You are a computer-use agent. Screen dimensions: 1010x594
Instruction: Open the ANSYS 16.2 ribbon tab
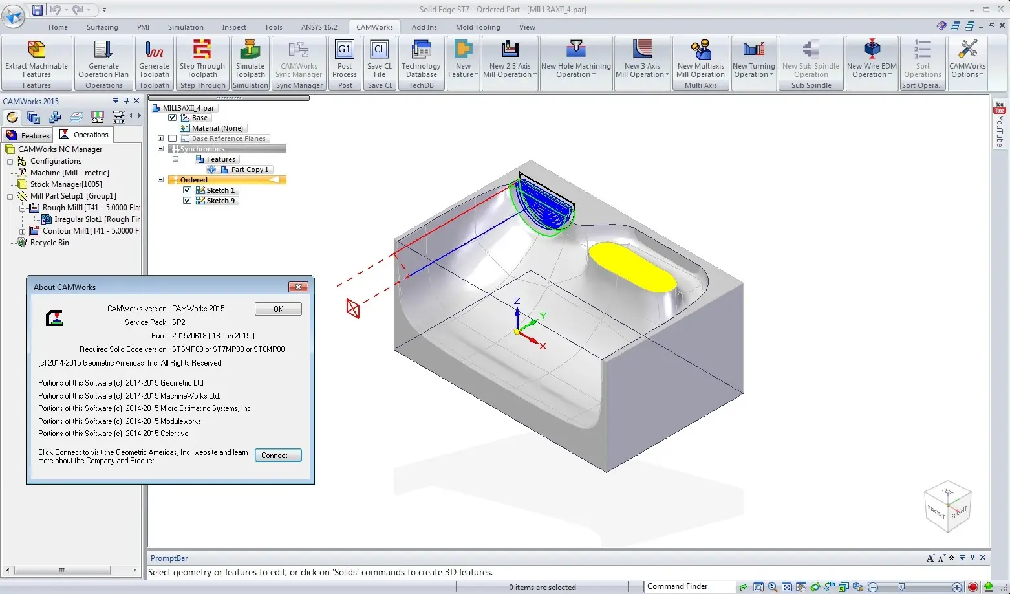pos(319,27)
